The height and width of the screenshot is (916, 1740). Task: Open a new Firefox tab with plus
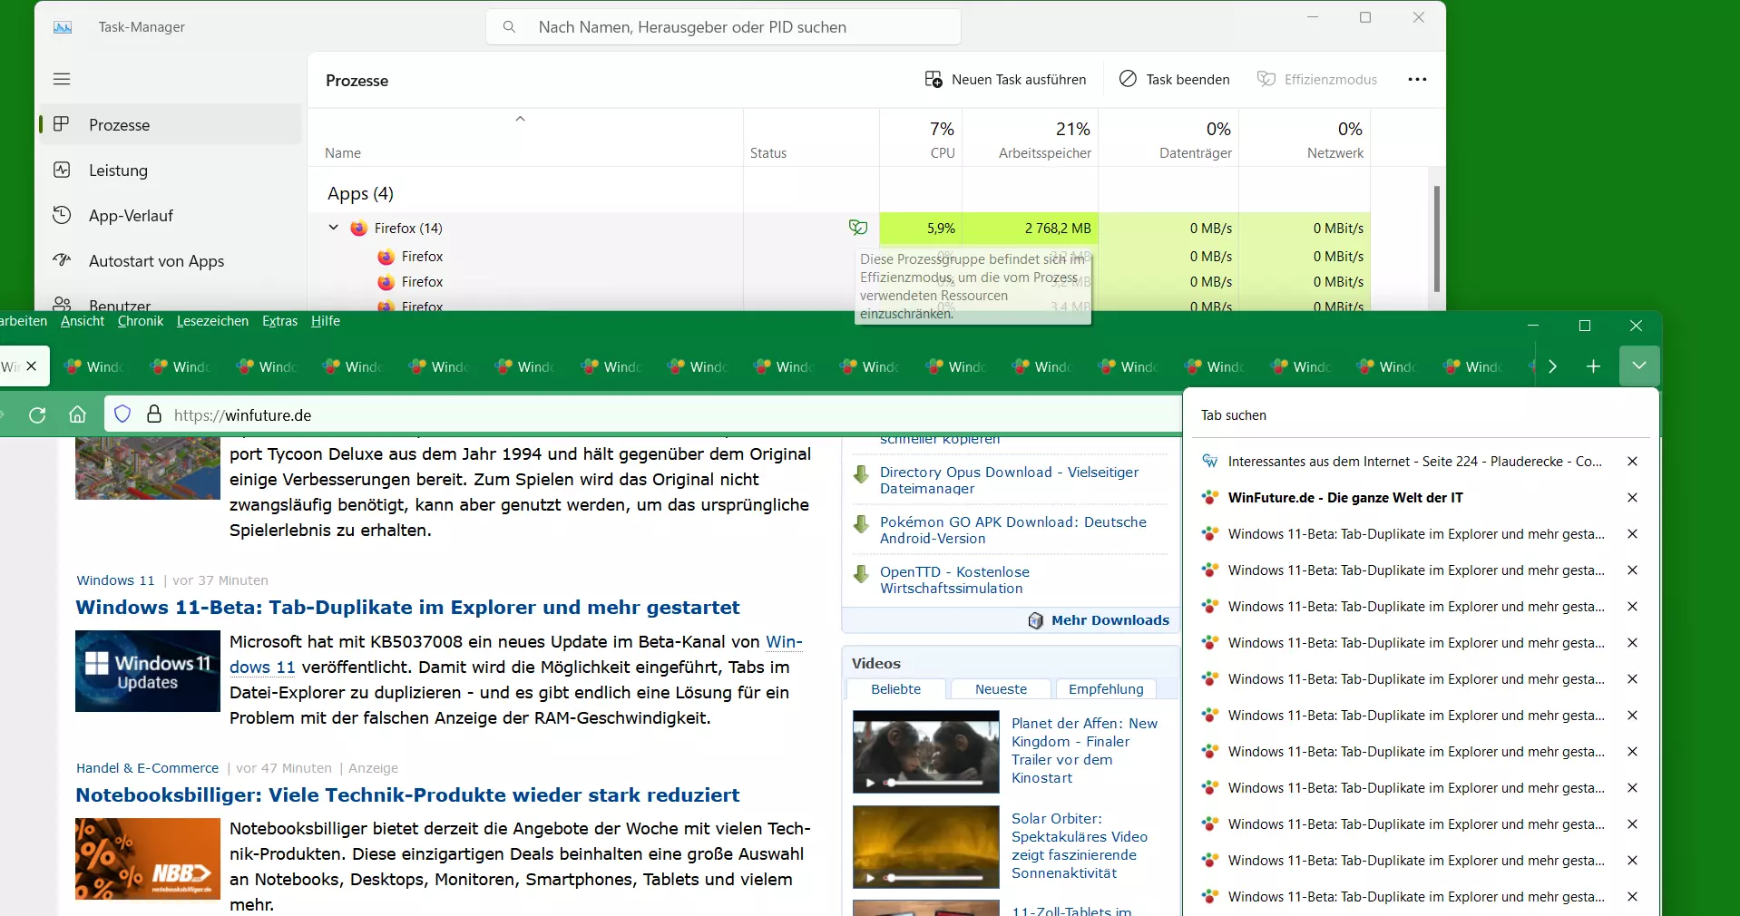tap(1593, 366)
